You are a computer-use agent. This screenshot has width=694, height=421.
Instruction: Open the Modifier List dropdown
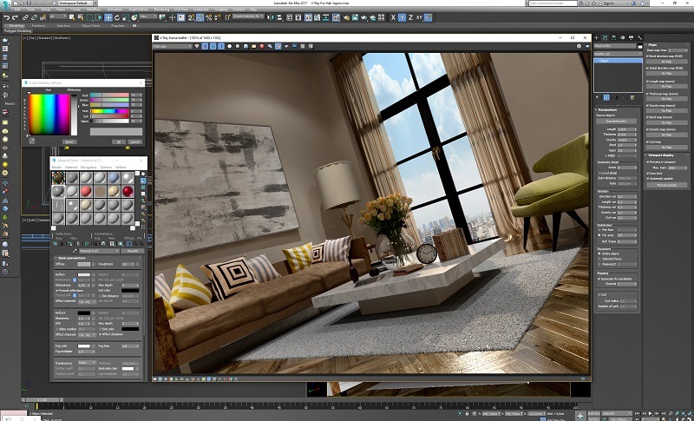tap(615, 54)
